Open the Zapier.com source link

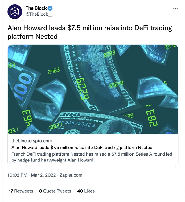pos(71,175)
